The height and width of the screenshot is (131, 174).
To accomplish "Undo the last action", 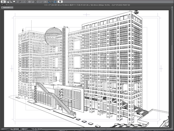I will [20, 2].
